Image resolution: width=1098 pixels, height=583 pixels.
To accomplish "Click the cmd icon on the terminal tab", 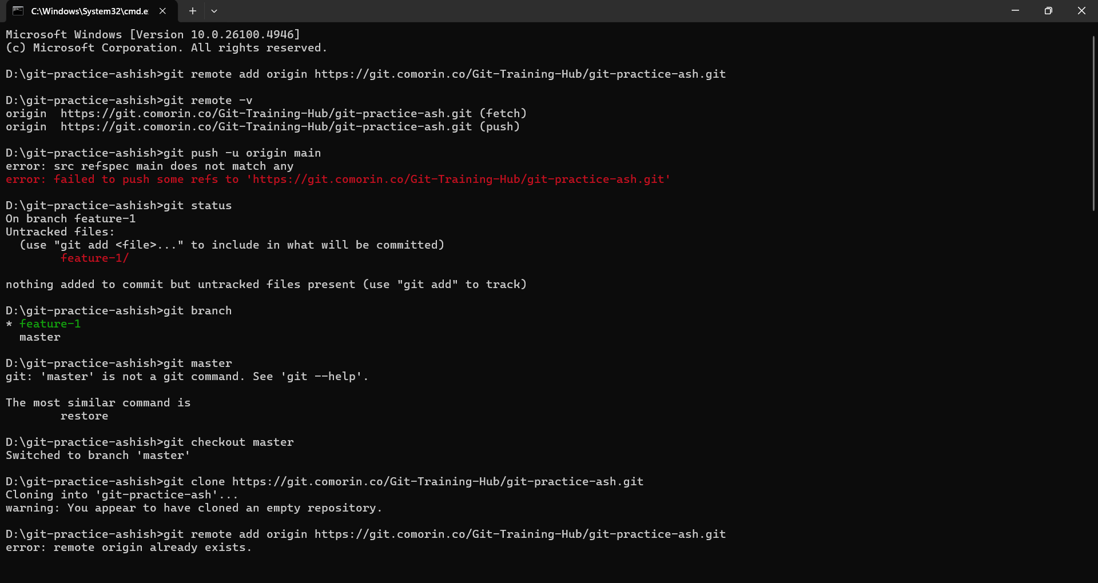I will point(18,11).
